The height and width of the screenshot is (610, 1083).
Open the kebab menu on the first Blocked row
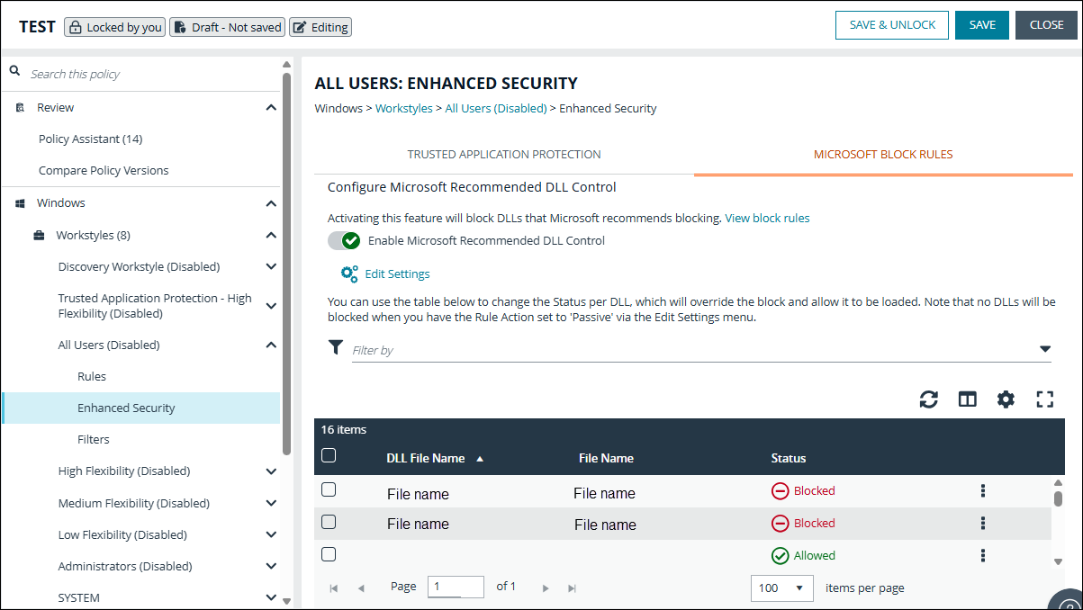point(982,490)
